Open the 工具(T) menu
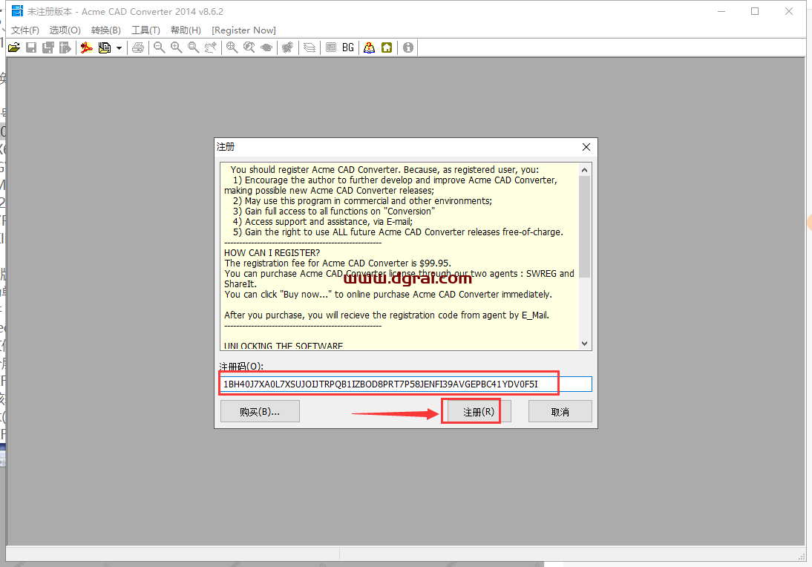812x567 pixels. pyautogui.click(x=145, y=30)
